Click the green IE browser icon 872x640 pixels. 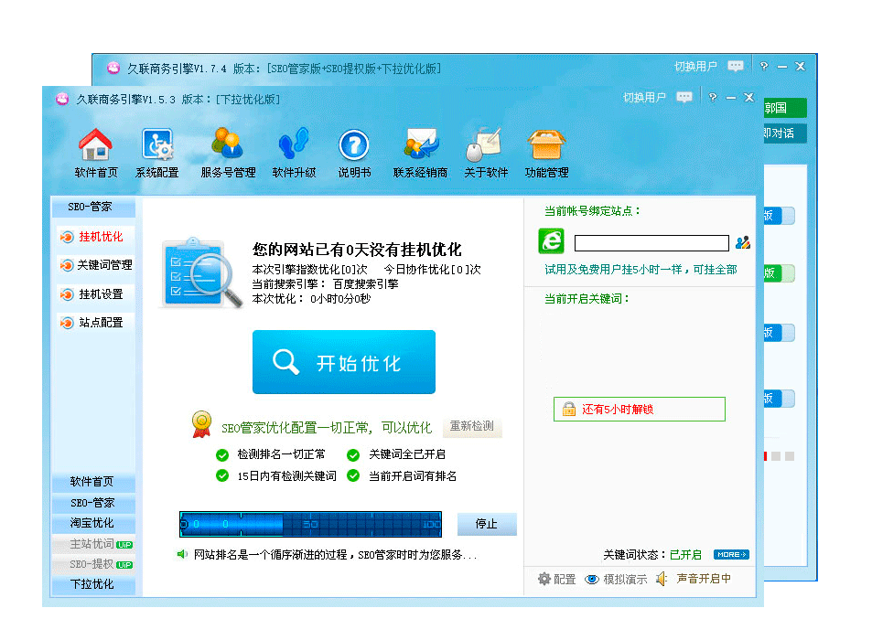point(551,241)
